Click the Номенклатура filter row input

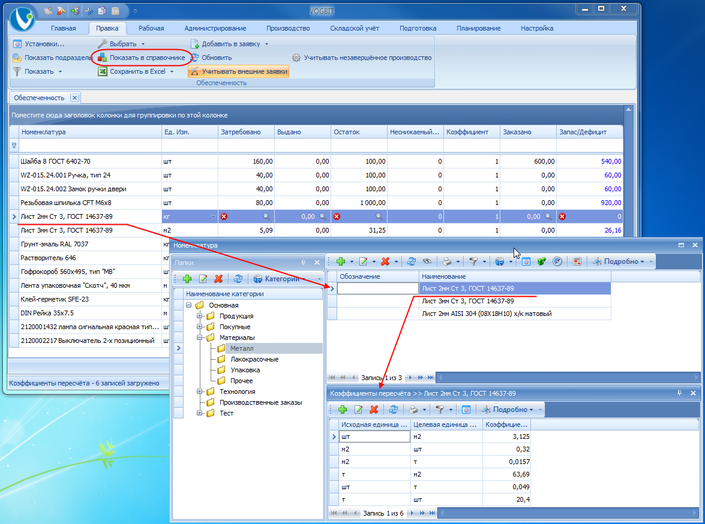coord(91,146)
